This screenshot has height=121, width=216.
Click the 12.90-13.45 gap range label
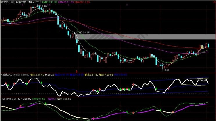(82, 33)
